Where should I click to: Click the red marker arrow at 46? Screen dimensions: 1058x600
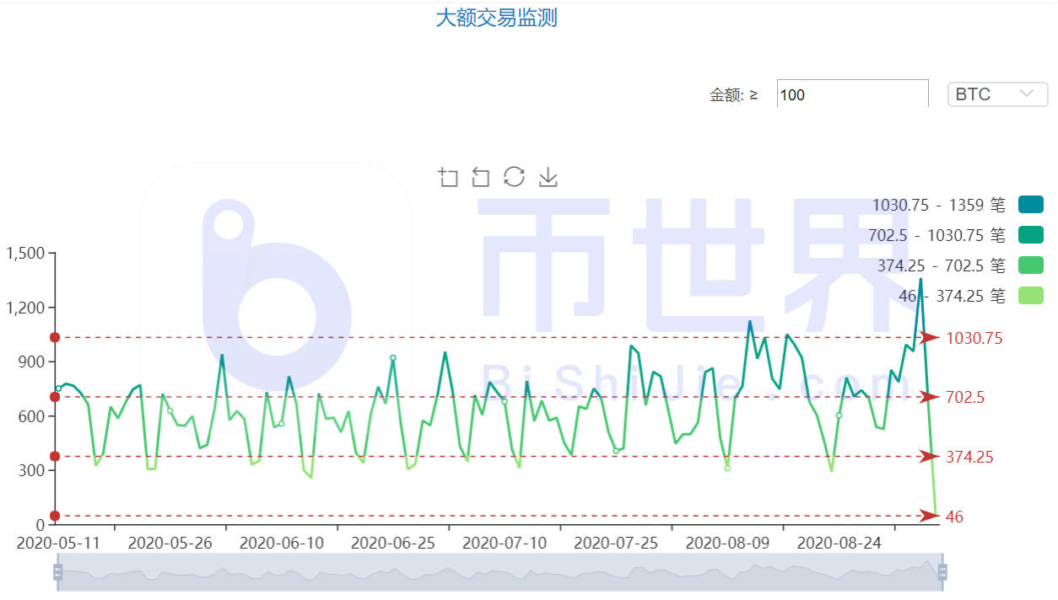click(x=928, y=517)
